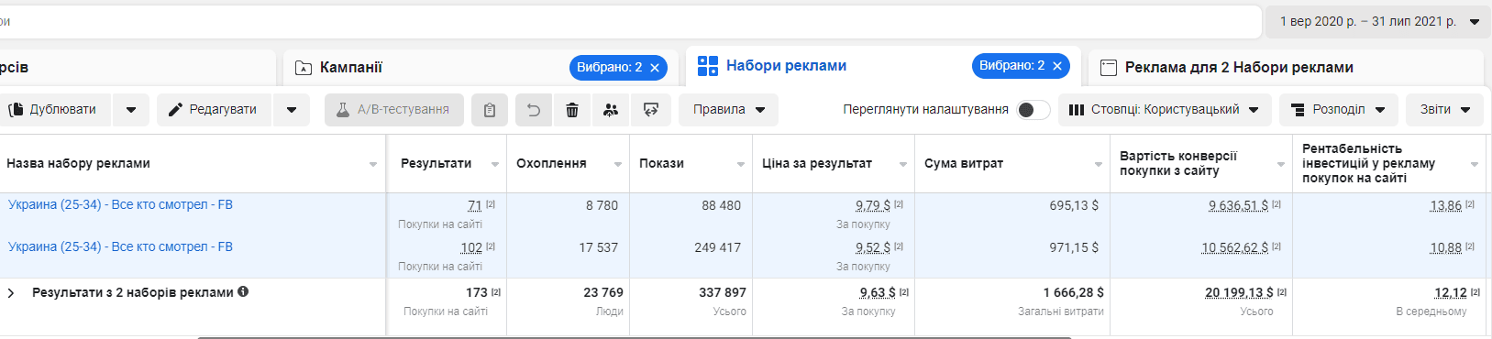Click the conversion value 9 636,51 $
This screenshot has height=339, width=1492.
tap(1238, 205)
